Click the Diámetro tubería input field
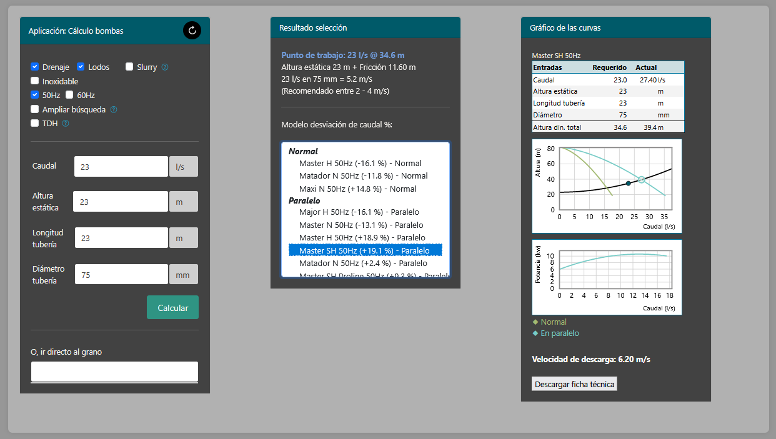Viewport: 776px width, 439px height. [x=121, y=274]
